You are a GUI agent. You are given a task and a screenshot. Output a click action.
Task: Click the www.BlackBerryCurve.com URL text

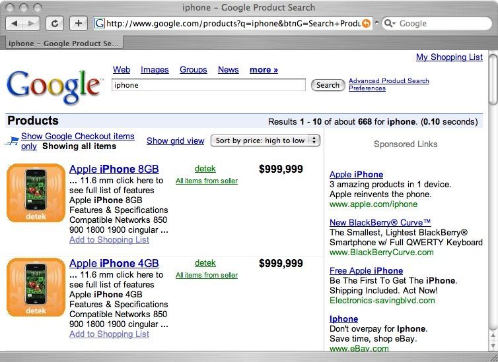(382, 253)
